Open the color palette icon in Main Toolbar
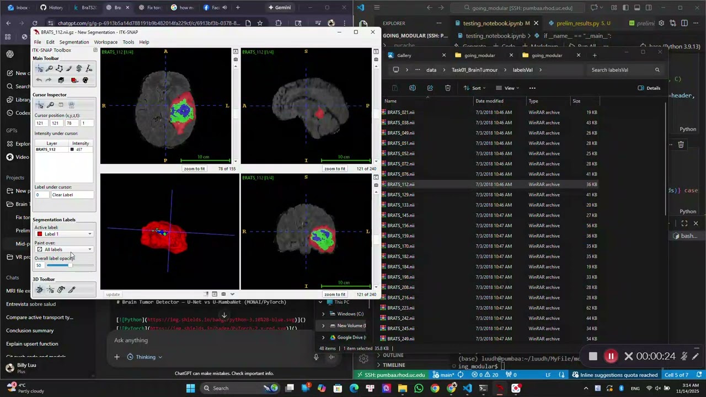Viewport: 706px width, 397px height. click(x=85, y=81)
